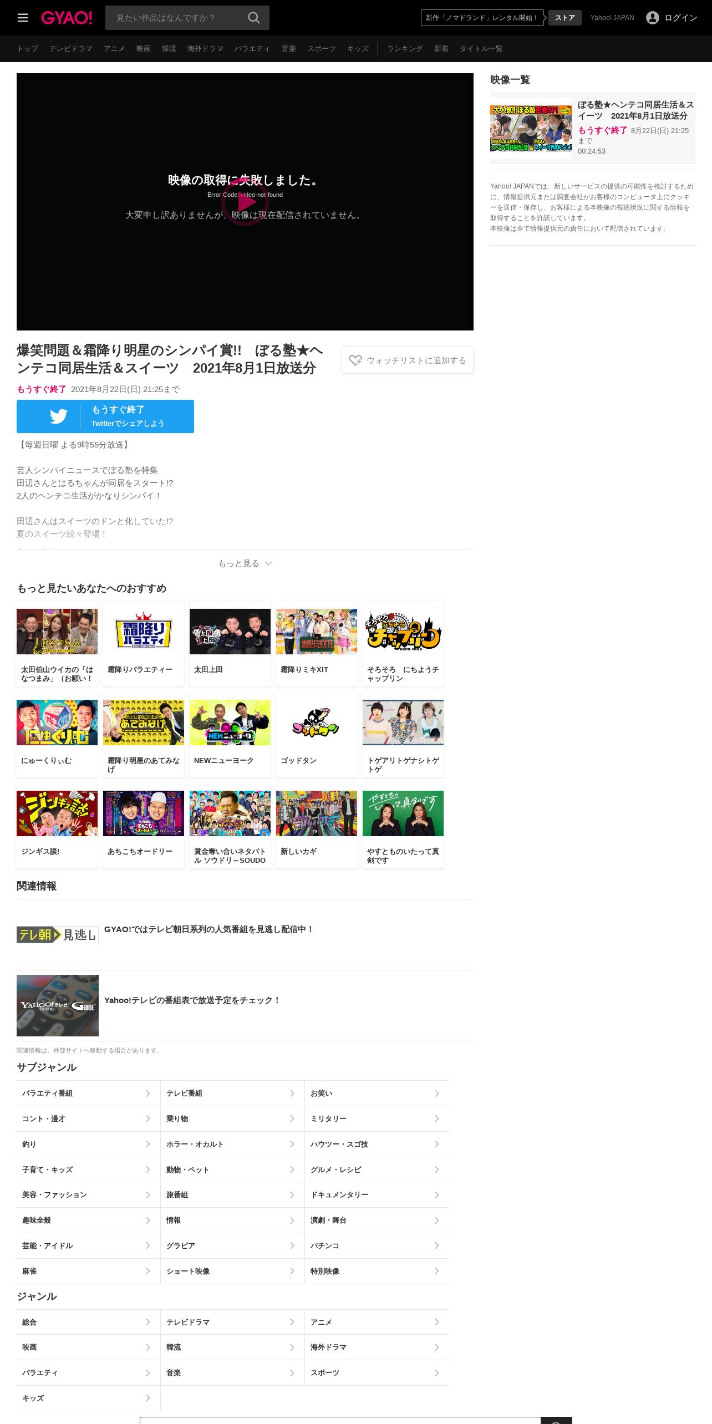Open 太田伯山ウイカの「はなつまみ」 thumbnail
Viewport: 712px width, 1424px height.
pos(57,632)
